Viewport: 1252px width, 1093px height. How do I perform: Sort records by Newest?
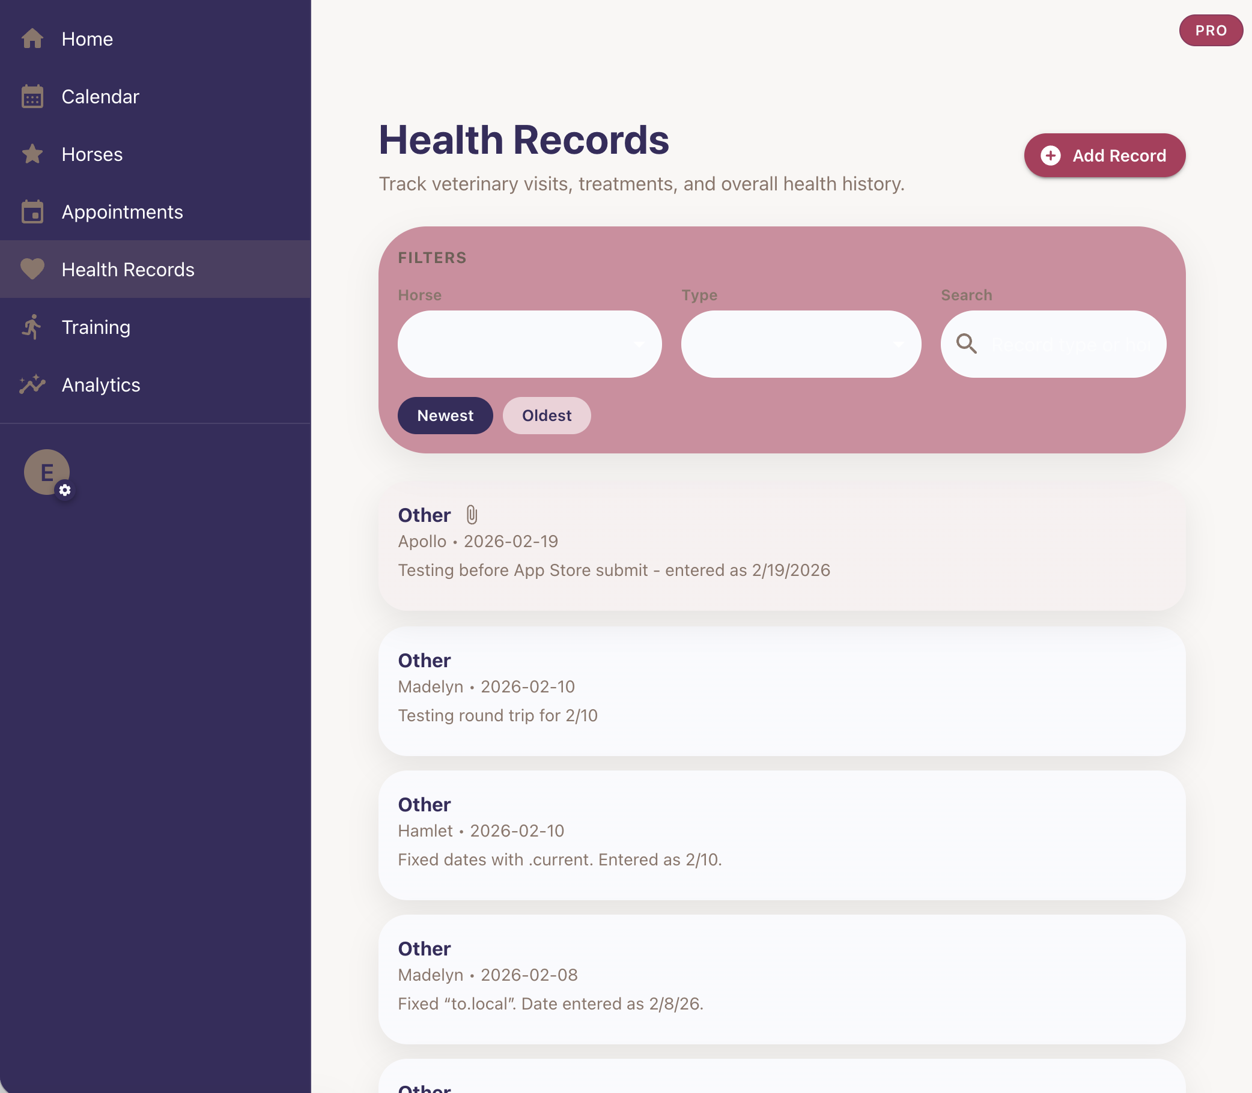445,416
